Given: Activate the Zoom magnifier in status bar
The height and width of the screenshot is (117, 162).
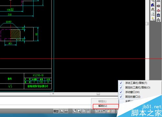Looking at the screenshot, I should tap(79, 111).
